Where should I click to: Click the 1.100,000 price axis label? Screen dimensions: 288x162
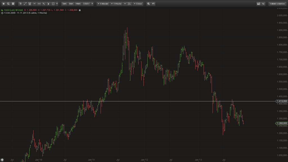tap(282, 148)
